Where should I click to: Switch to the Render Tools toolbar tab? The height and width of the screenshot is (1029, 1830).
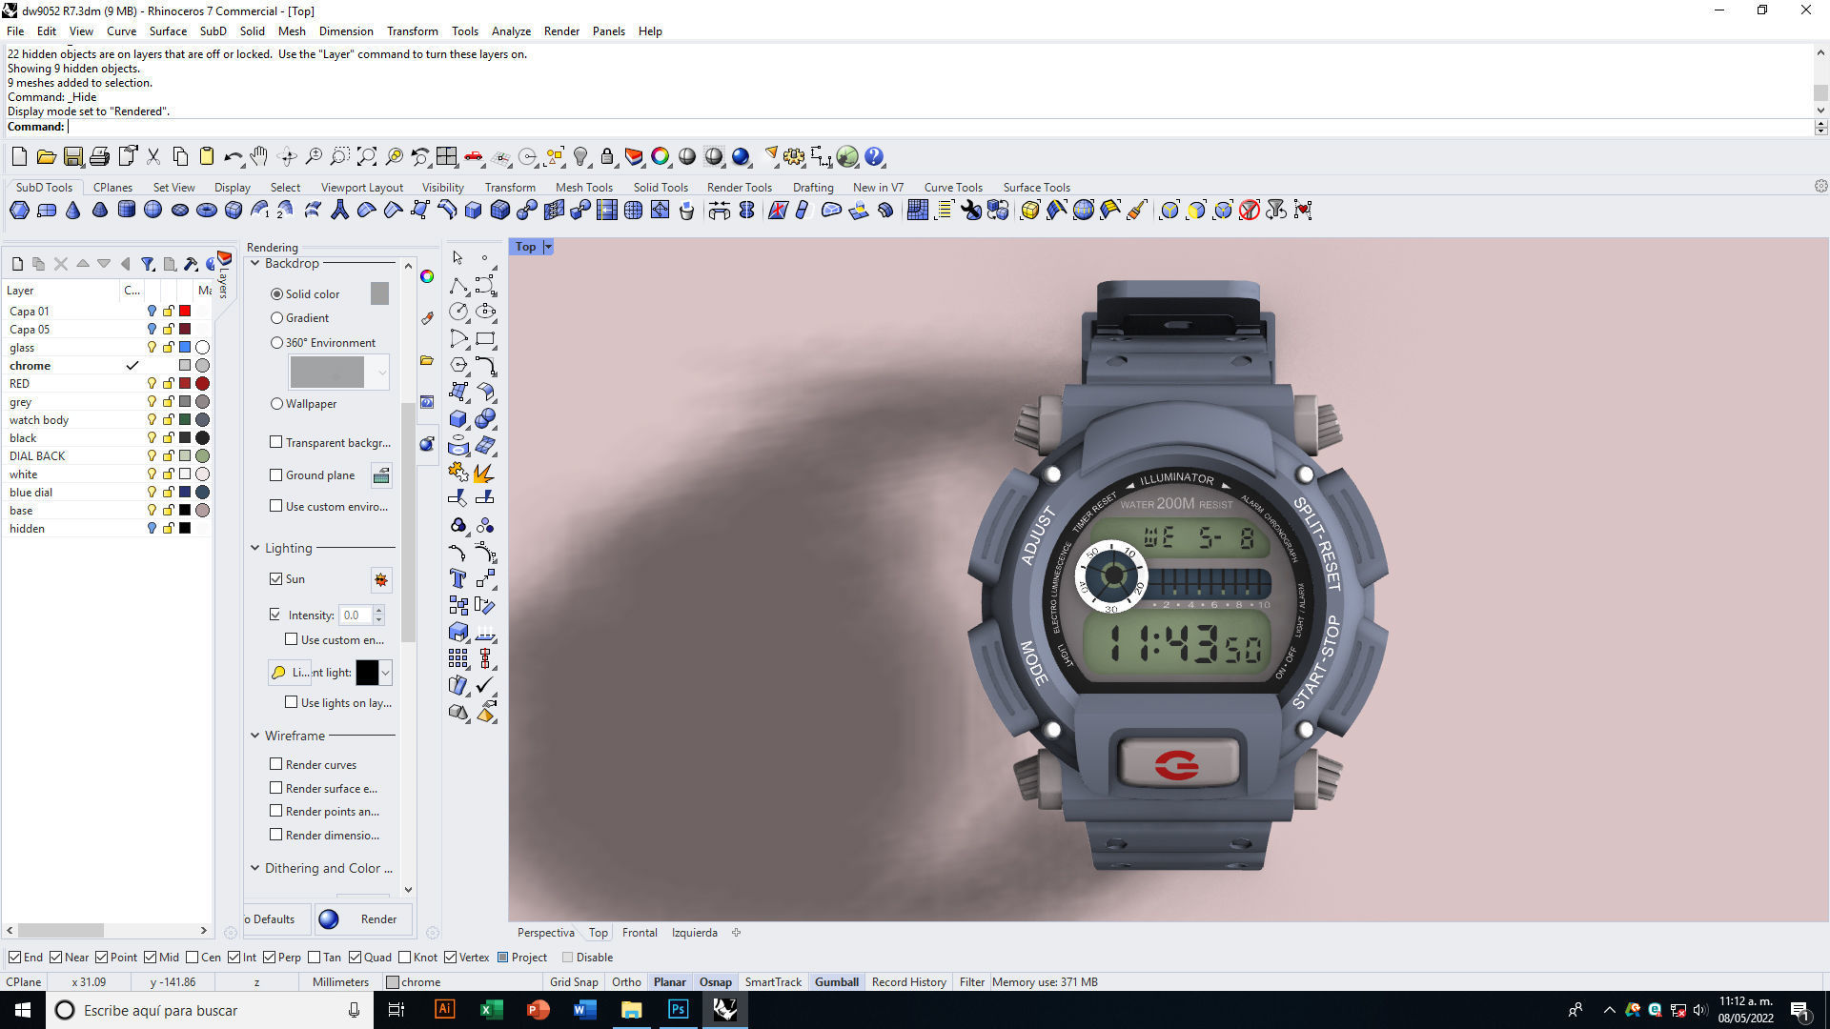point(740,188)
